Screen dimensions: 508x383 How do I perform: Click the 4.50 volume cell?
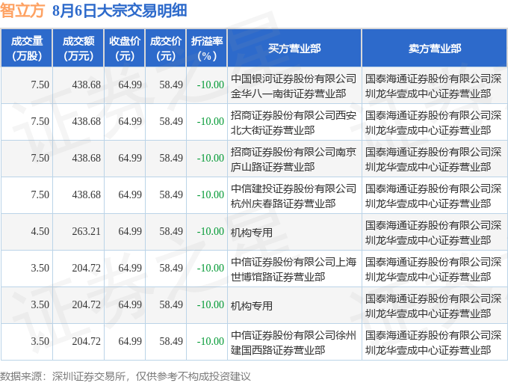pos(40,232)
